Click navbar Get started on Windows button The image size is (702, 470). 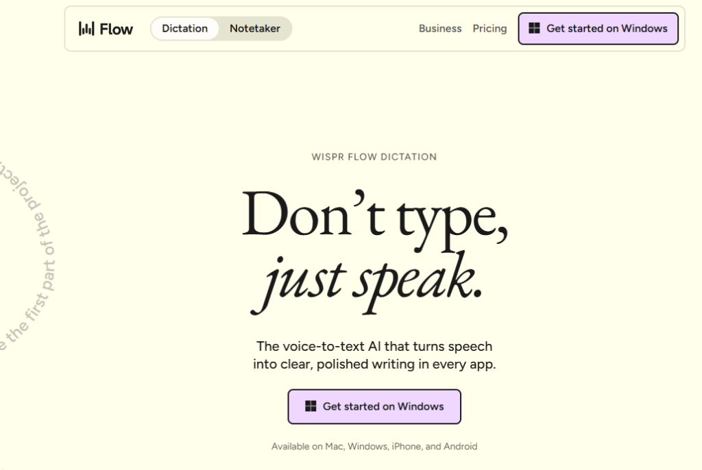[598, 29]
